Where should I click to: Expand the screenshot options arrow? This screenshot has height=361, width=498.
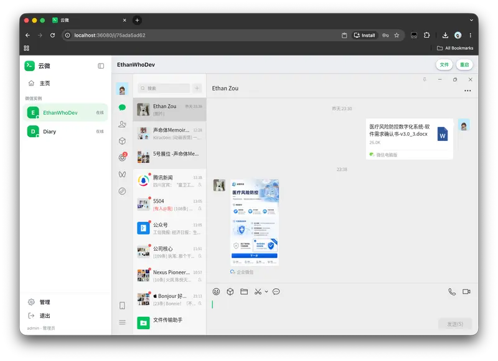[266, 292]
